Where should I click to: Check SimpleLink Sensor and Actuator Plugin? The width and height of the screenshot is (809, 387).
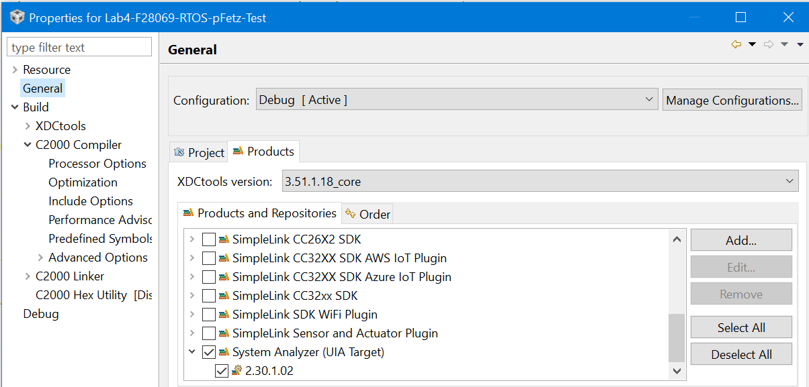pos(209,333)
